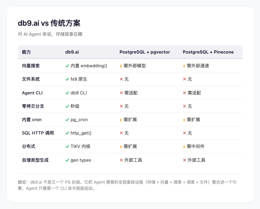Click the red cross in Agent CLI row, Pinecone column
Viewport: 260px width, 209px height.
184,93
